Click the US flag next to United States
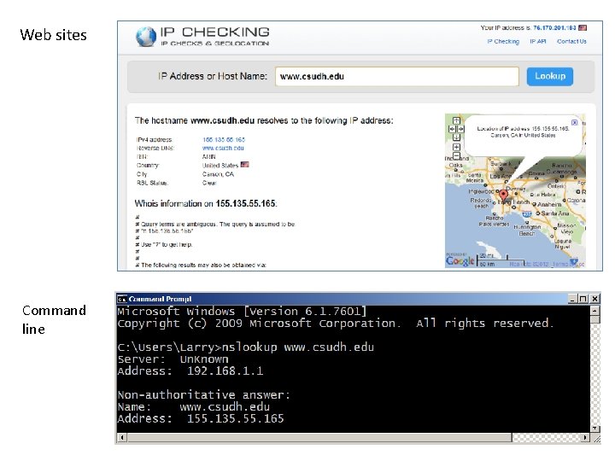Image resolution: width=615 pixels, height=461 pixels. [245, 164]
